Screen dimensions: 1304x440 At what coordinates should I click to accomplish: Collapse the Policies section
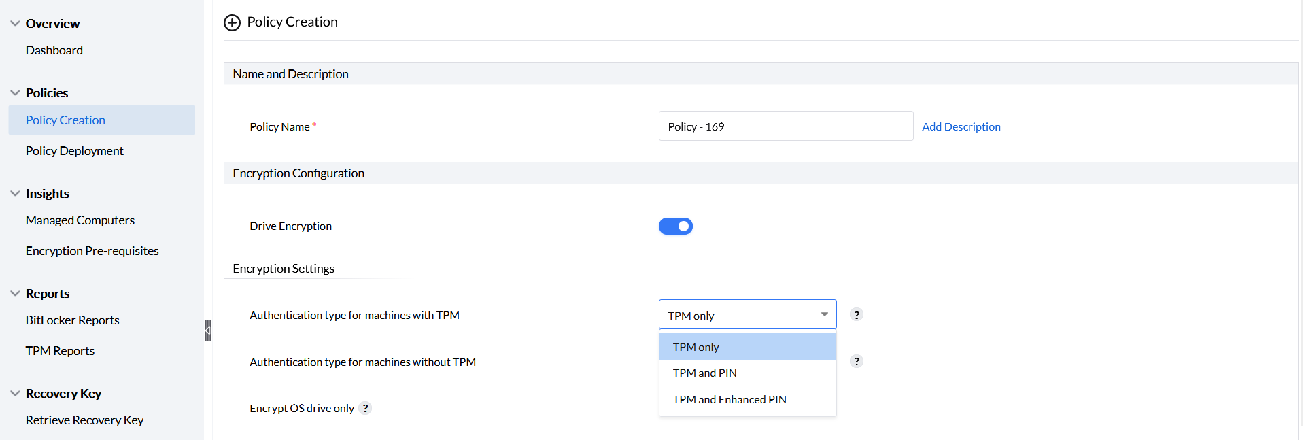(15, 93)
